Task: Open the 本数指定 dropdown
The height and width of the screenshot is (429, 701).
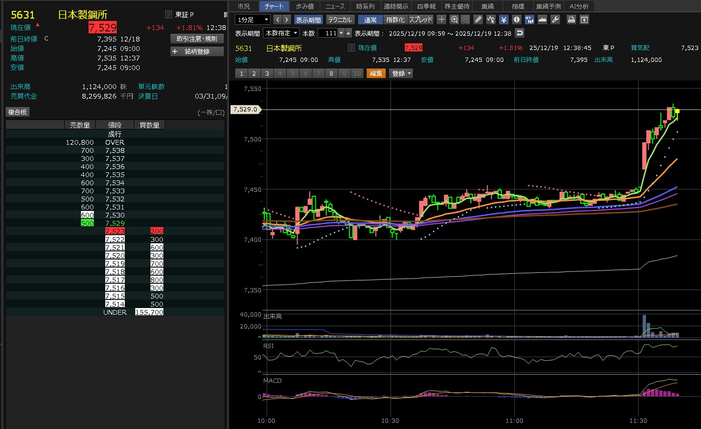Action: pos(281,33)
